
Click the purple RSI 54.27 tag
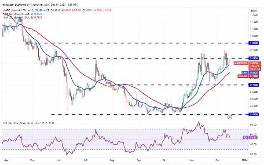pyautogui.click(x=246, y=138)
